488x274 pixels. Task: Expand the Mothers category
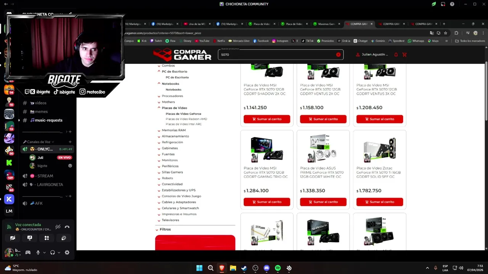click(159, 102)
